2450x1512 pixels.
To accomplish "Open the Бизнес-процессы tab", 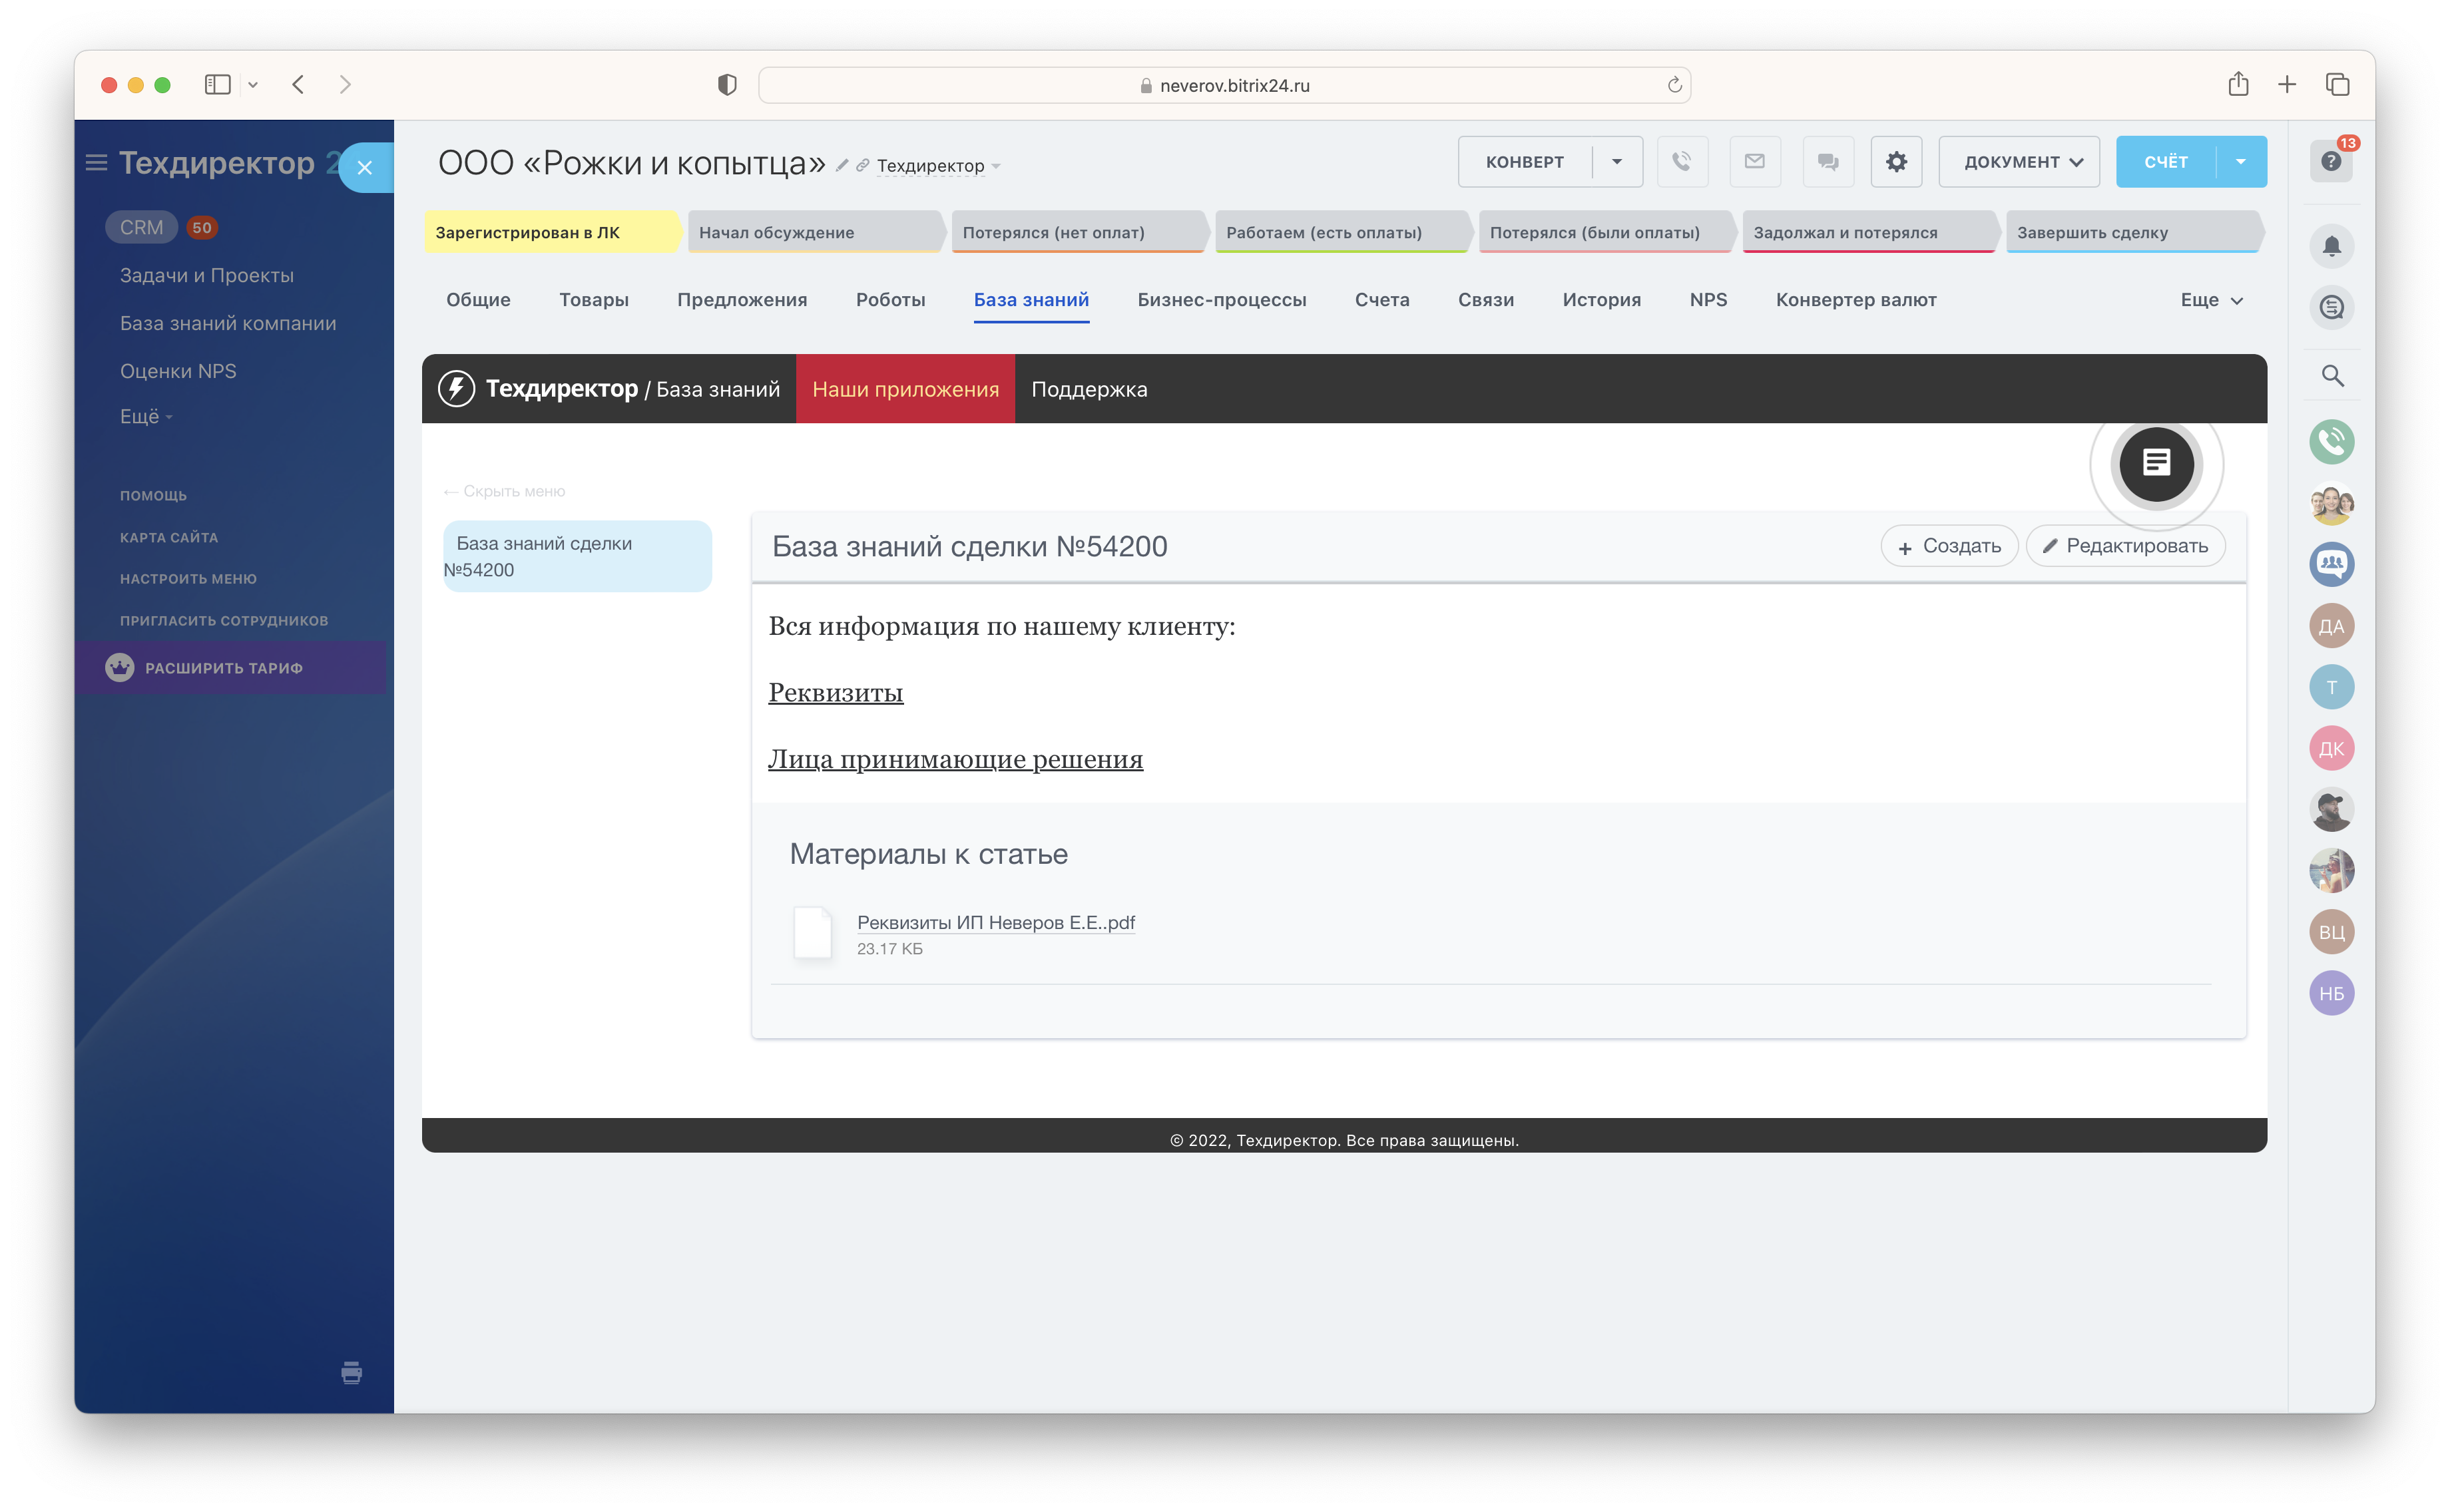I will (1220, 300).
